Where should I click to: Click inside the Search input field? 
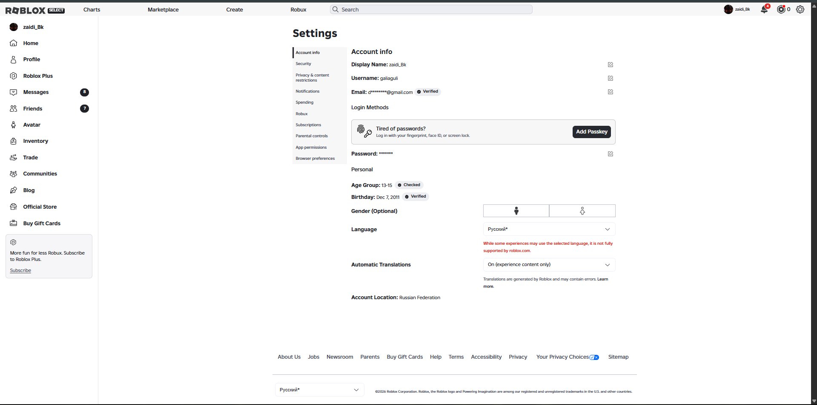(431, 9)
